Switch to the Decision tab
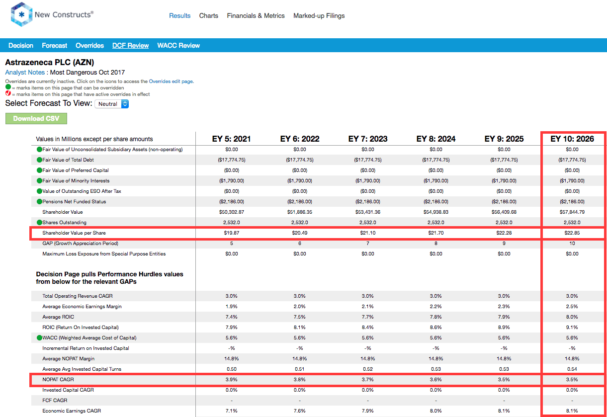This screenshot has width=607, height=417. pos(21,45)
